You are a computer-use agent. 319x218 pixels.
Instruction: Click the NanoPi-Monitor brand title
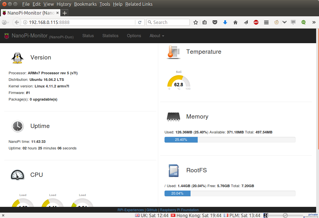pyautogui.click(x=29, y=36)
